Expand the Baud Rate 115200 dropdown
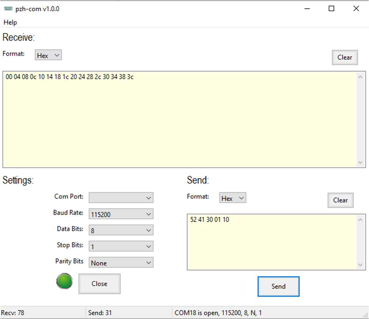This screenshot has width=369, height=319. (121, 214)
